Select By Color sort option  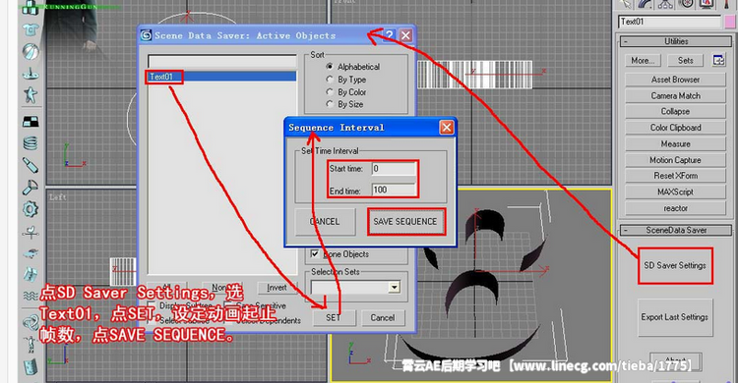tap(330, 92)
